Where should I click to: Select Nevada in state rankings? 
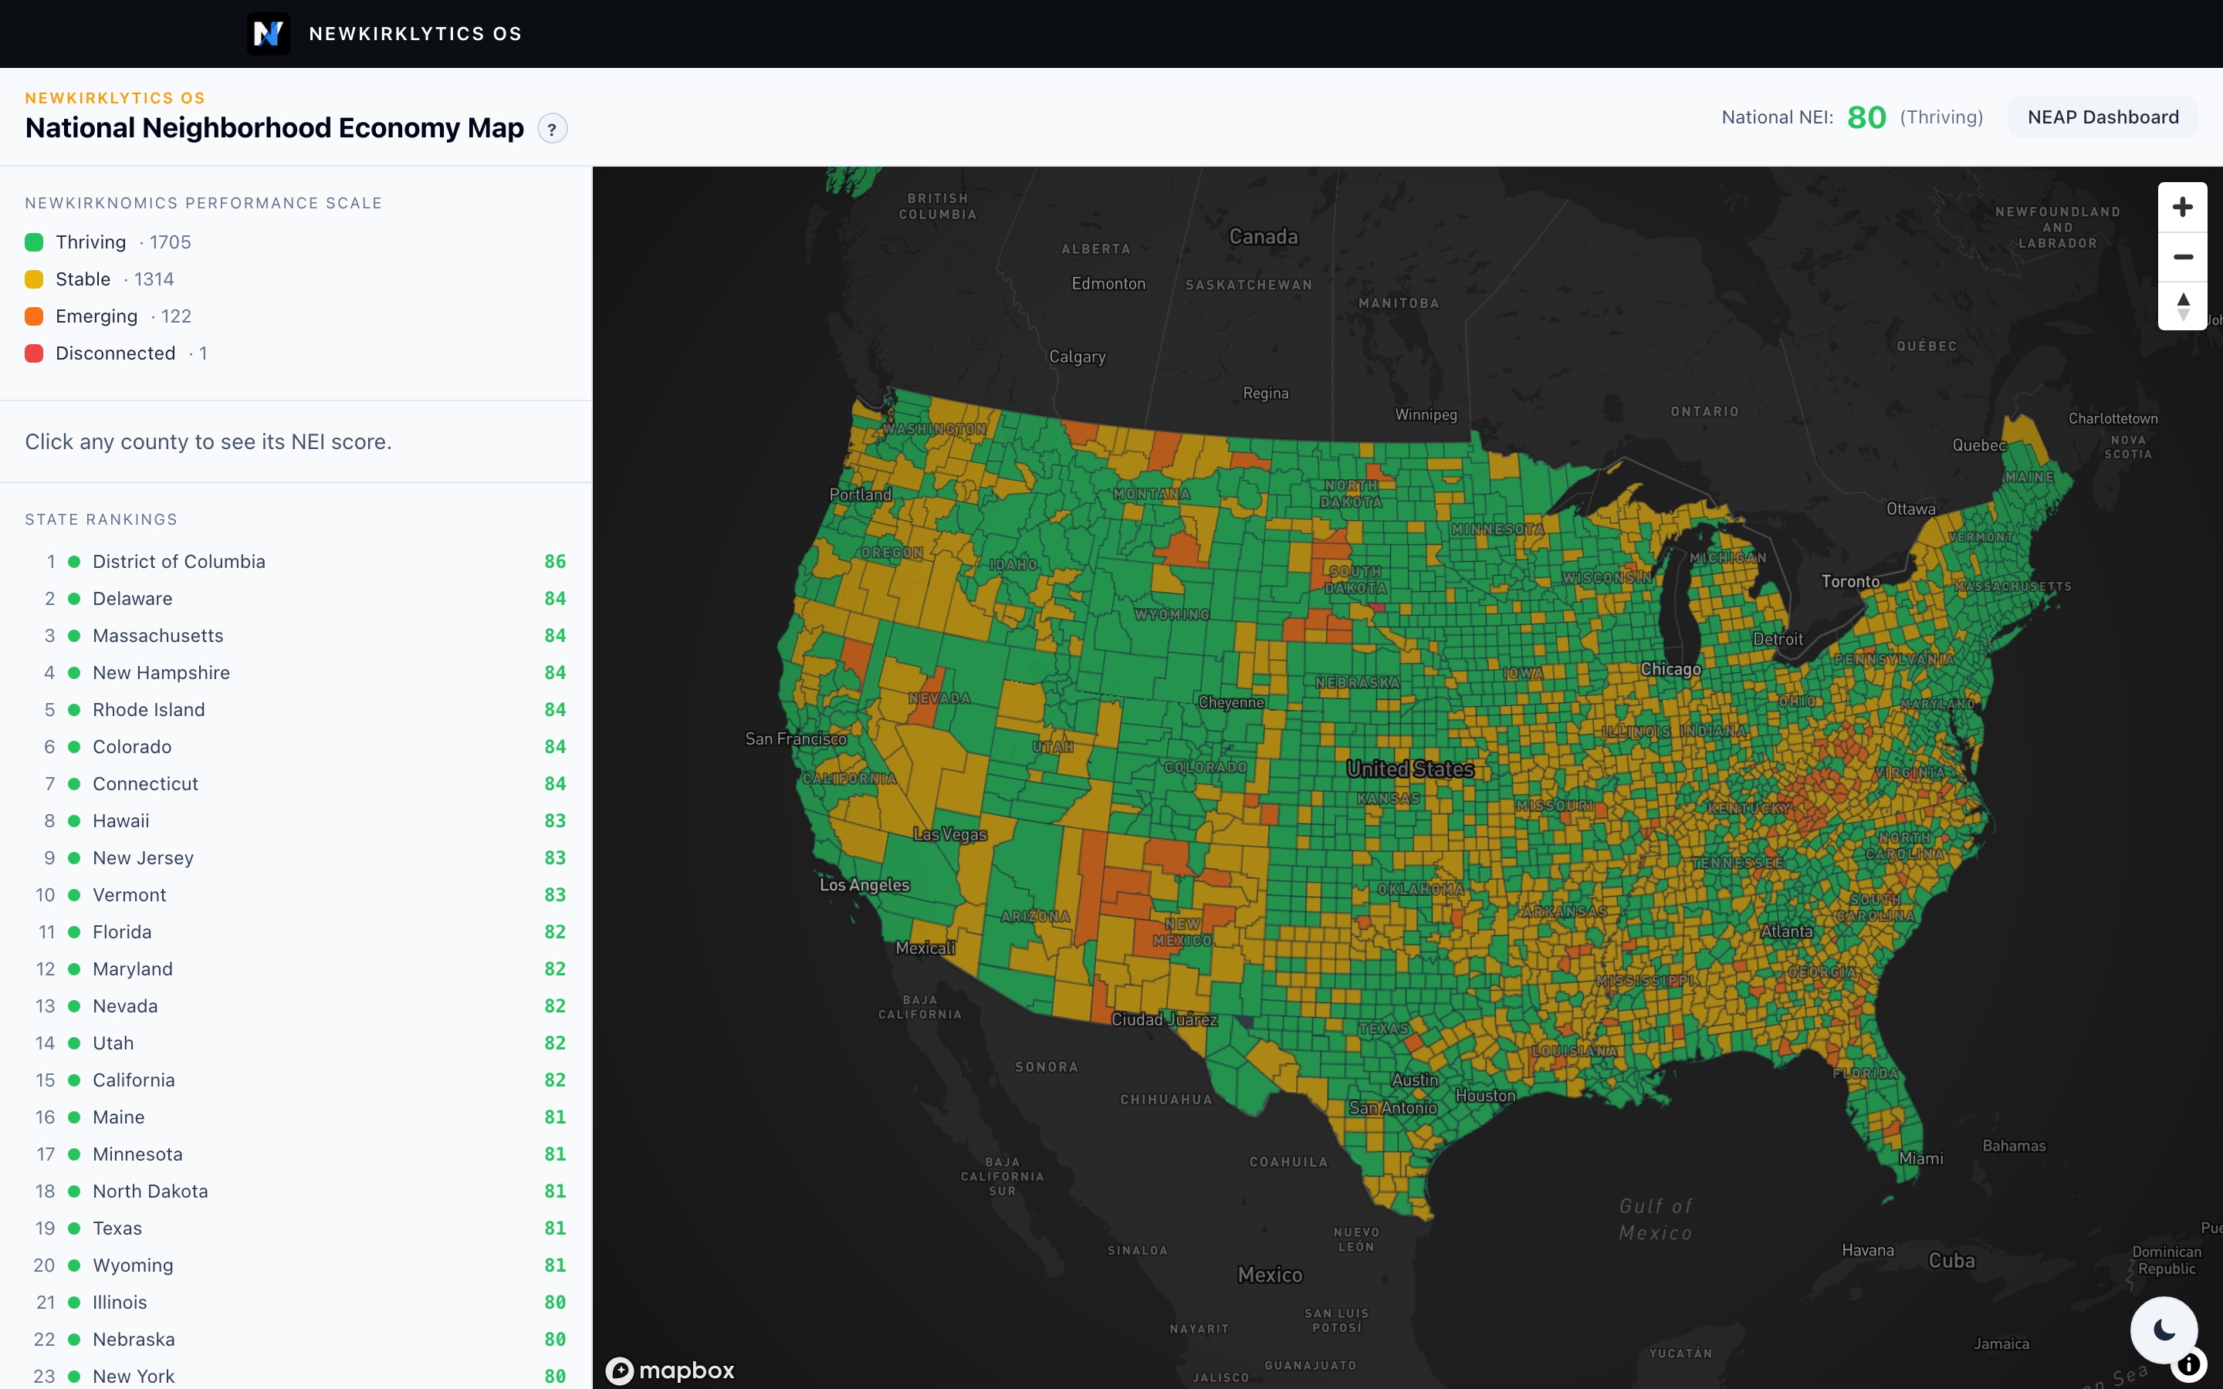tap(296, 1006)
